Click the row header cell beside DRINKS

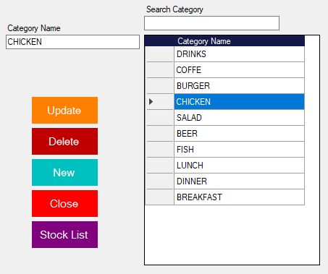coord(159,54)
